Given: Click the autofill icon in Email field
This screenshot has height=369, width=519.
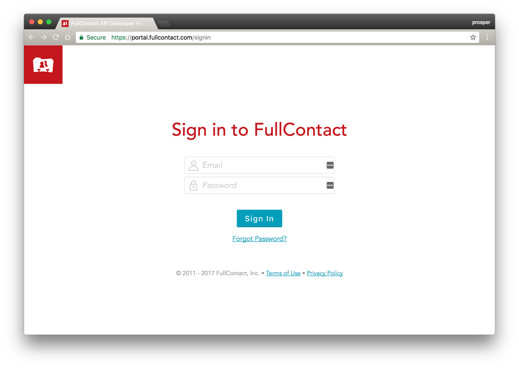Looking at the screenshot, I should coord(329,165).
